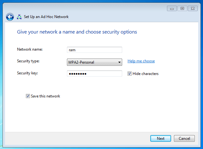
Task: Click the back arrow button
Action: point(10,17)
